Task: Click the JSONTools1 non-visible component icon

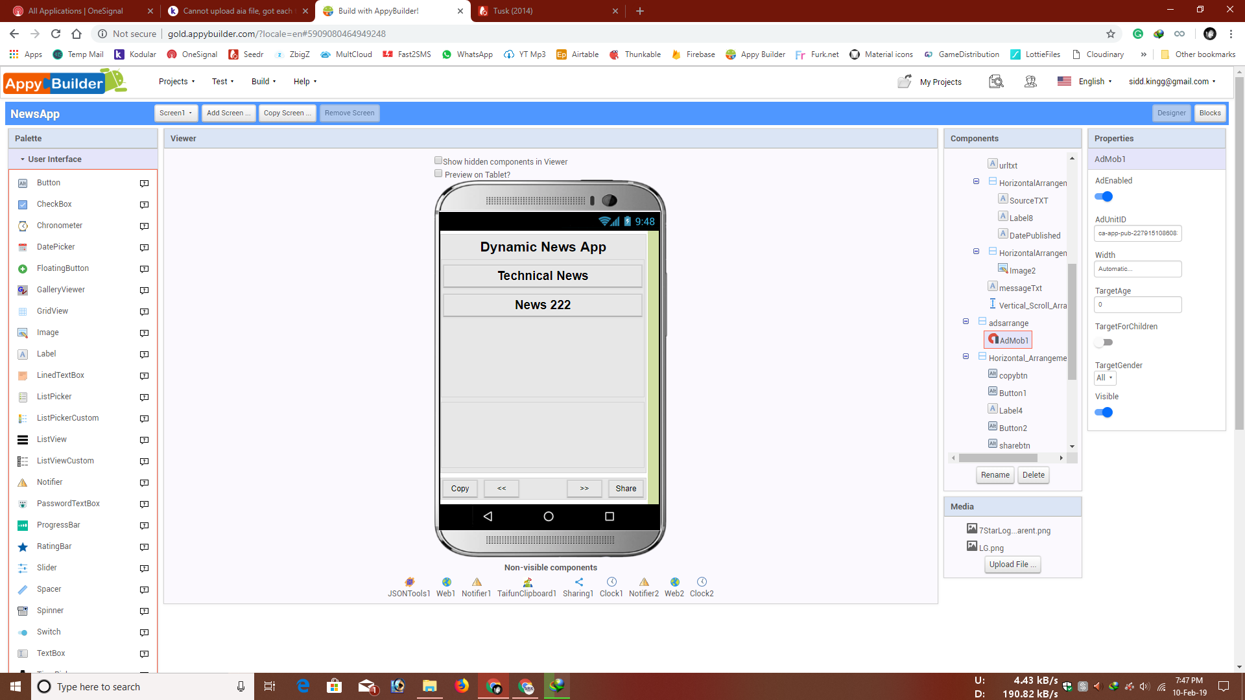Action: point(409,582)
